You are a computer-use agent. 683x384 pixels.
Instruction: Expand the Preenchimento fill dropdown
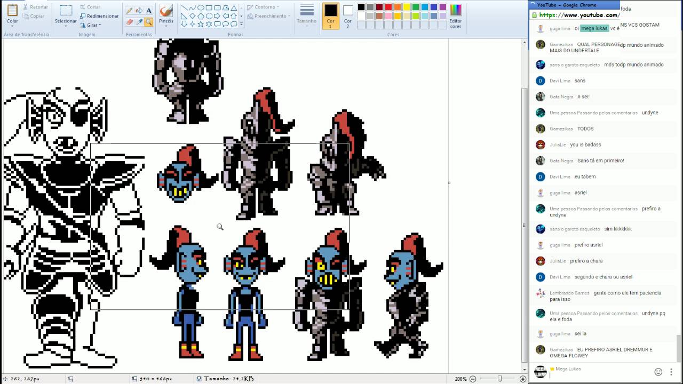coord(289,16)
